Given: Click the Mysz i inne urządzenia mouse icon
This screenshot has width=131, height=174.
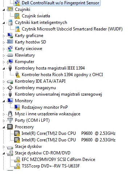Looking at the screenshot, I should click(x=10, y=114).
